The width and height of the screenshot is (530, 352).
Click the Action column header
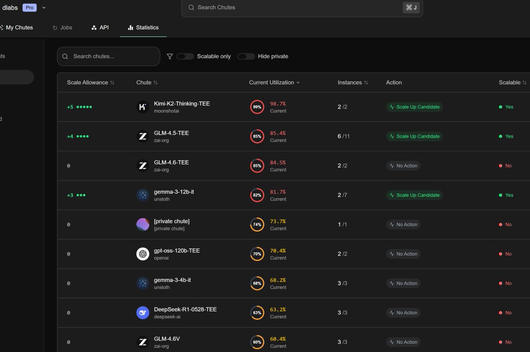pyautogui.click(x=394, y=83)
